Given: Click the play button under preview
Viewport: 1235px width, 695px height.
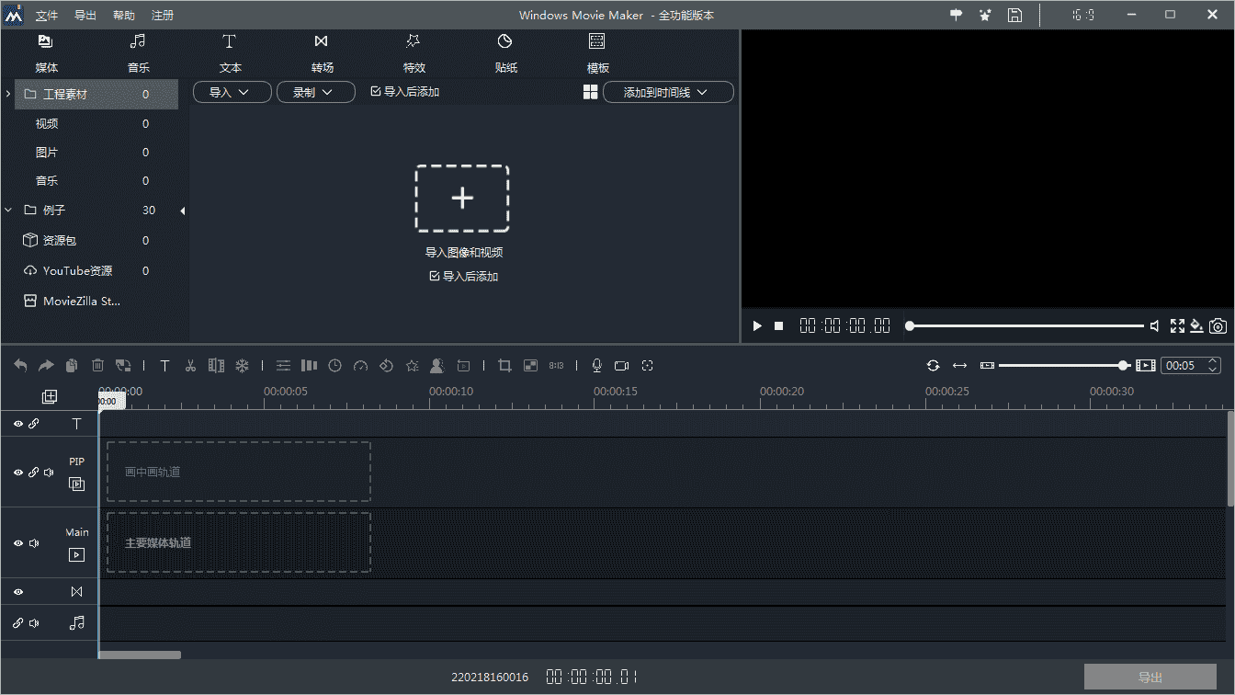Looking at the screenshot, I should point(757,326).
